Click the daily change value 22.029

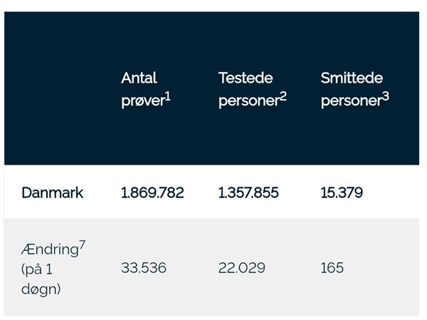coord(242,268)
